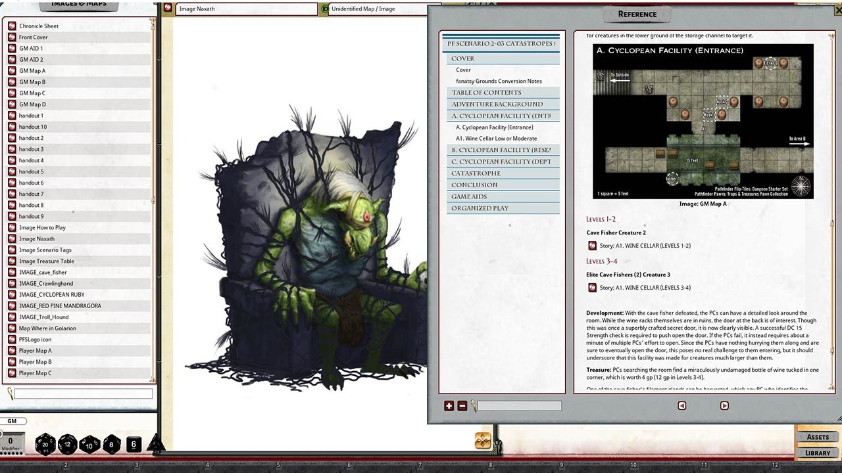Go to next page using the right arrow

coord(724,405)
